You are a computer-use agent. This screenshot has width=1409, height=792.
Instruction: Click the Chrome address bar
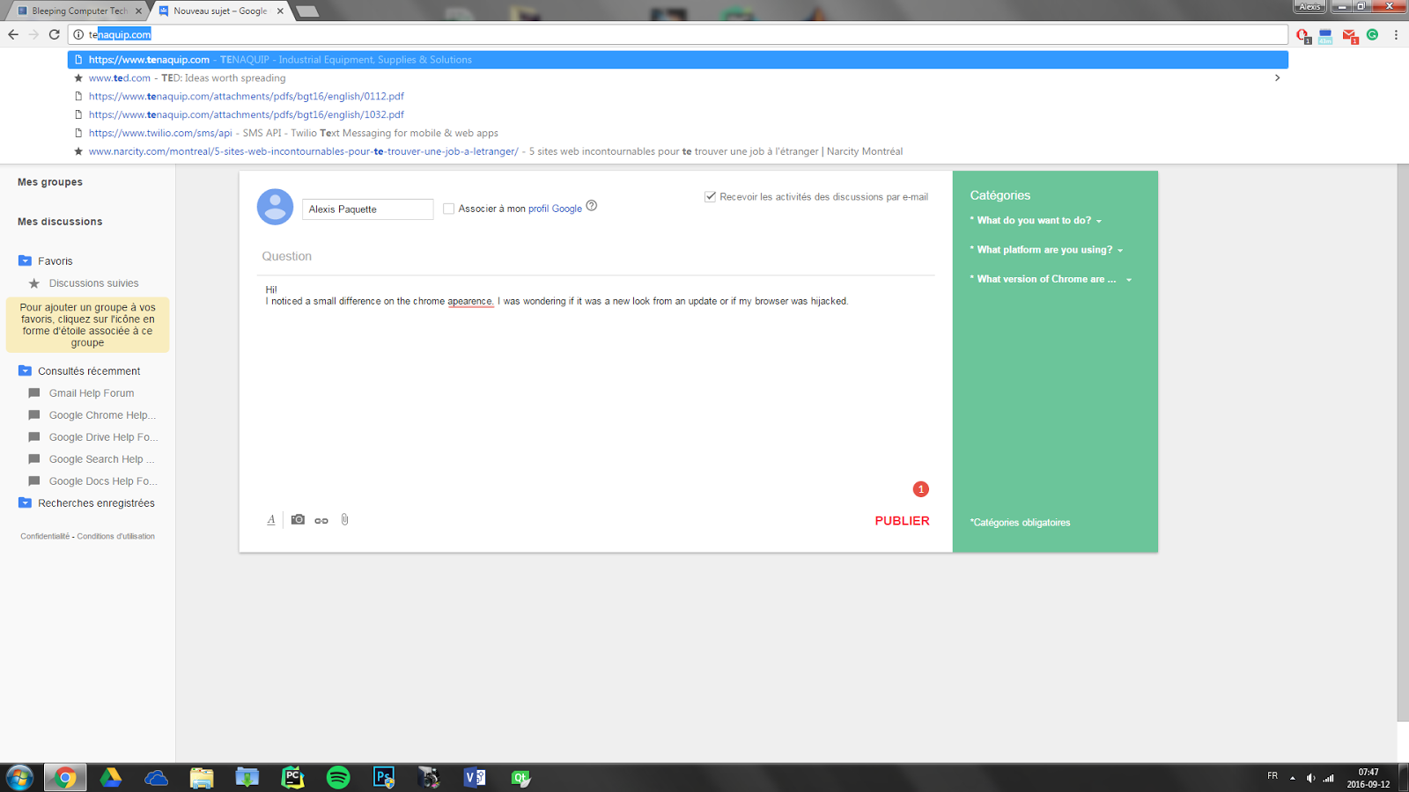pos(678,34)
